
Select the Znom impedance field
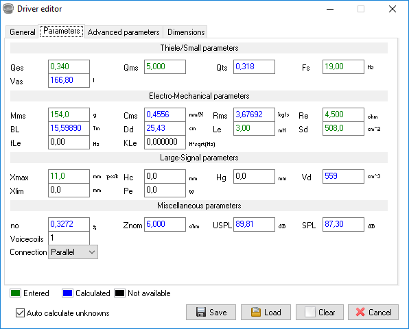point(165,224)
